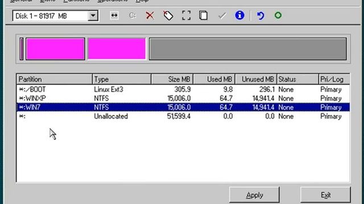Click the 51,599.4 size value
Screen dimensions: 364x204
point(179,116)
